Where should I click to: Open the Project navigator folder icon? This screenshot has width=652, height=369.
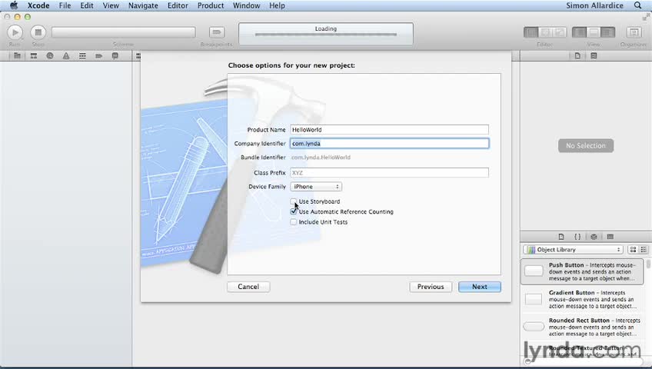[17, 55]
